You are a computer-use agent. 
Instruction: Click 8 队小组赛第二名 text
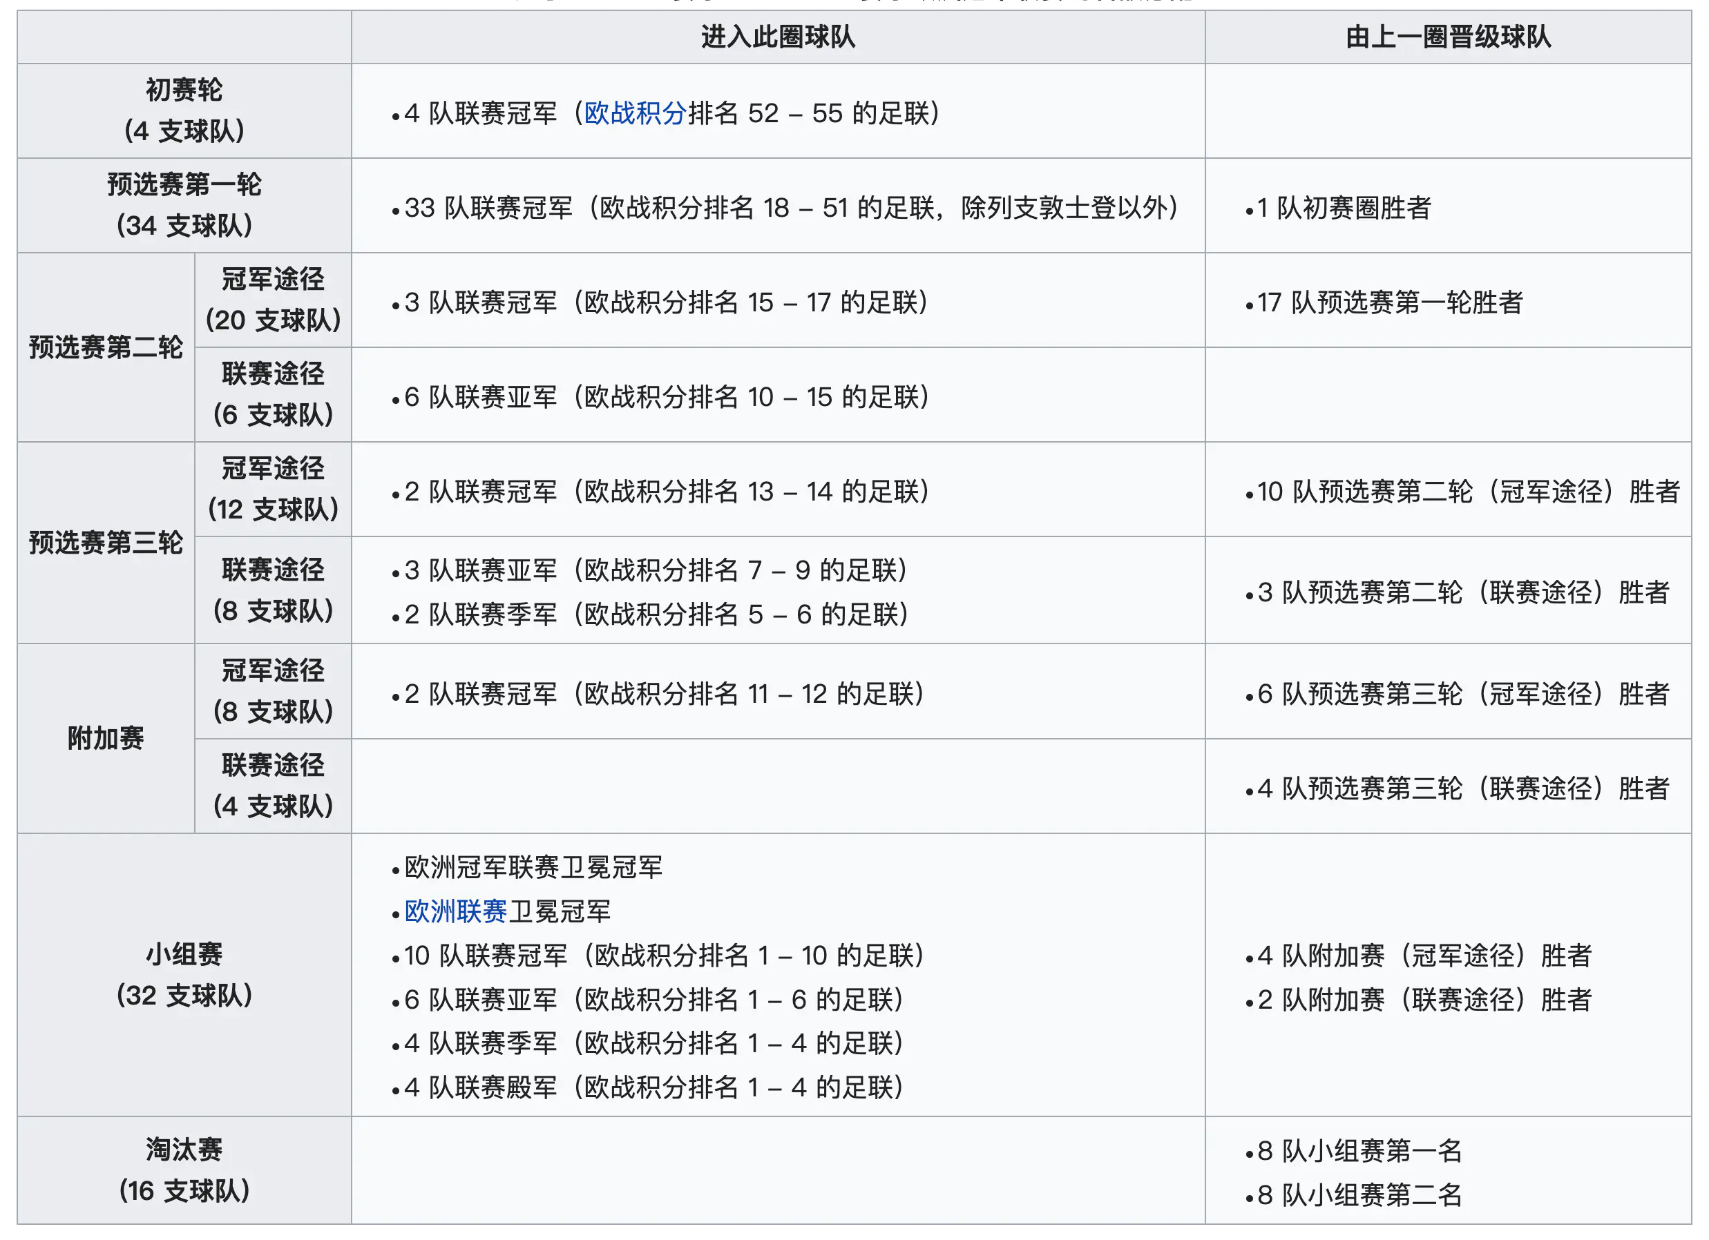[1359, 1195]
